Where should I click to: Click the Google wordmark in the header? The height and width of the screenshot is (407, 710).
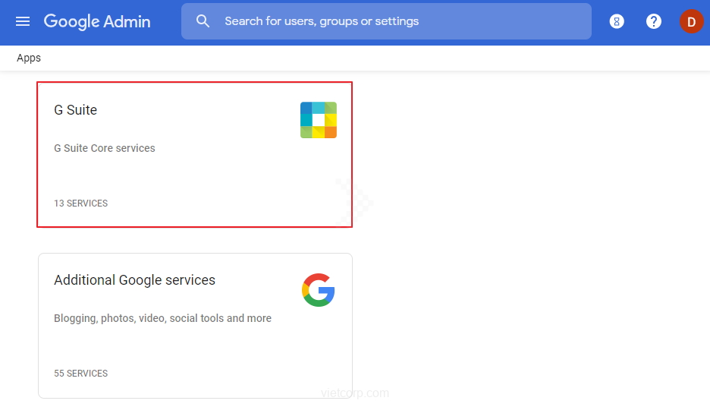71,21
